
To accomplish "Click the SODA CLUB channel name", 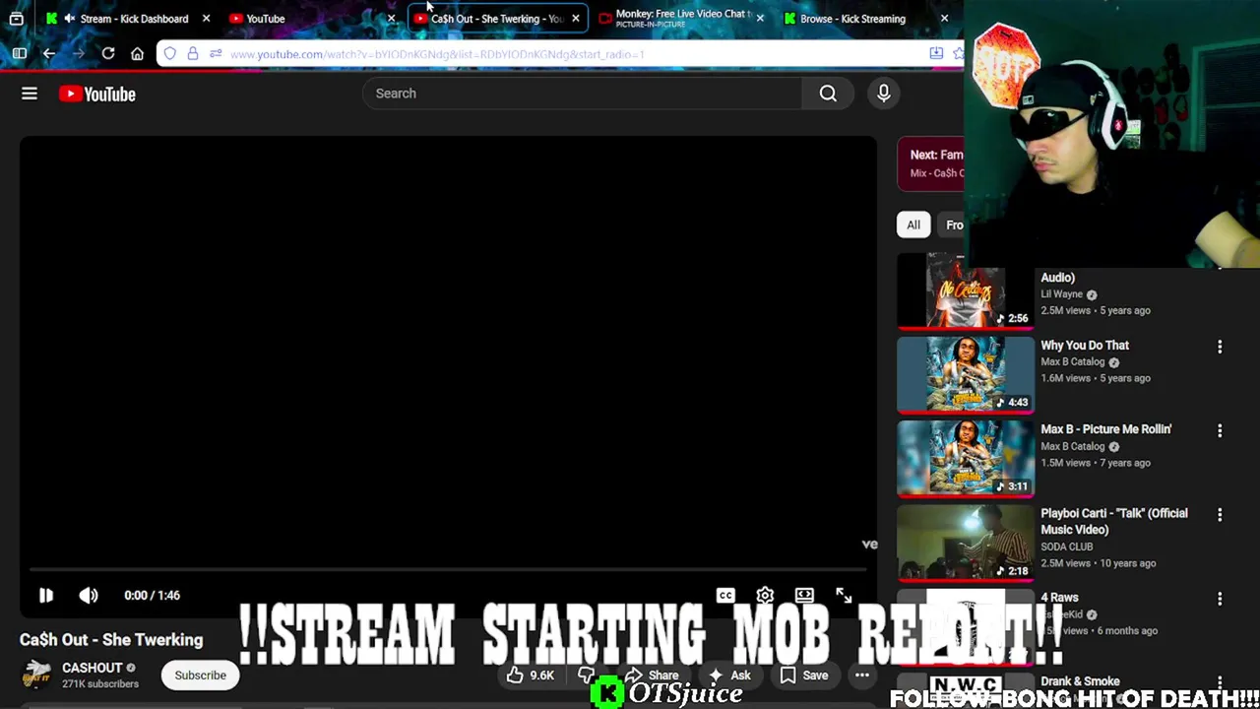I will 1067,547.
